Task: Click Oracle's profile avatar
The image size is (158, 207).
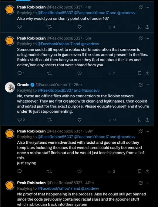Action: point(10,87)
